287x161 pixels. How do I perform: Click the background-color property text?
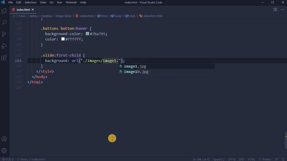click(x=63, y=34)
